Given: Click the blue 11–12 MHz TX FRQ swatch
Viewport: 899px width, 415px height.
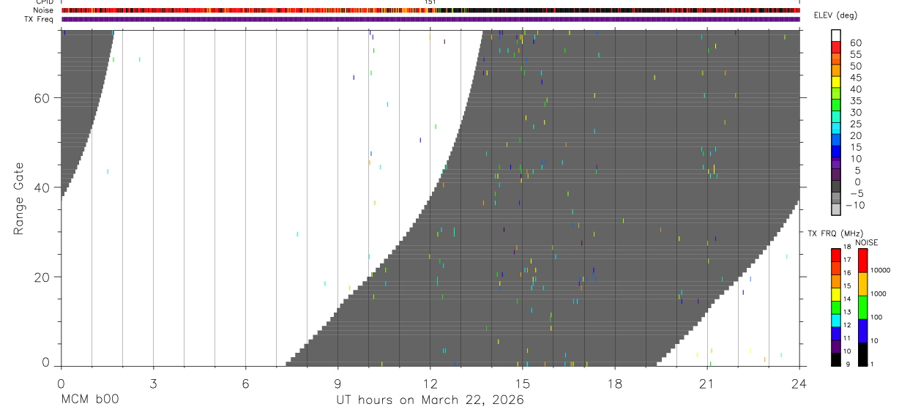Looking at the screenshot, I should pyautogui.click(x=836, y=334).
